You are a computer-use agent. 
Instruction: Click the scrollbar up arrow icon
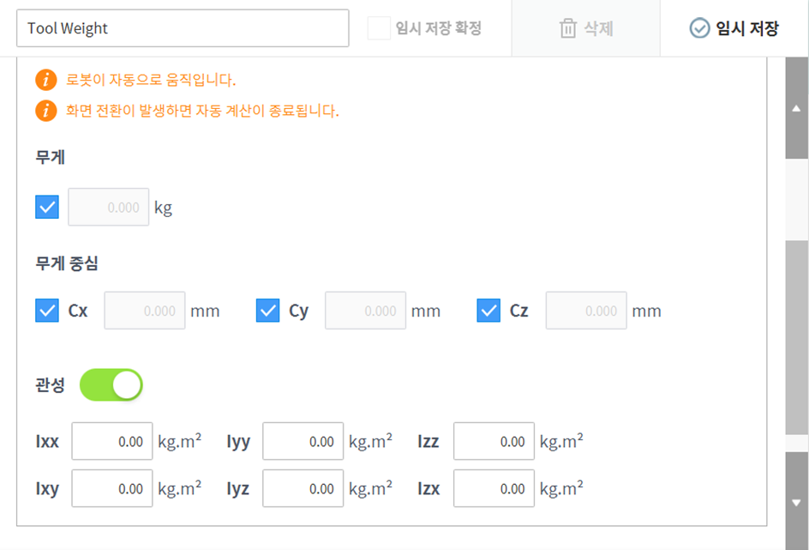pos(795,109)
